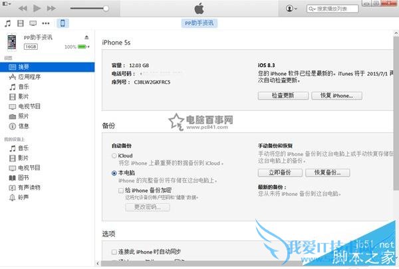Toggle 给 iPhone 备份加密 checkbox
This screenshot has width=399, height=269.
click(121, 191)
